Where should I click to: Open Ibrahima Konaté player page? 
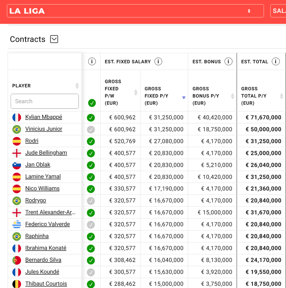coord(46,248)
